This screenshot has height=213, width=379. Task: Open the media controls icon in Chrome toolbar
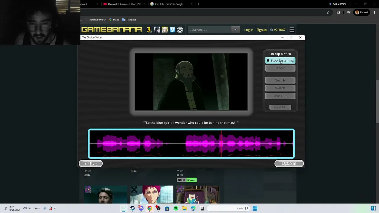click(x=349, y=12)
